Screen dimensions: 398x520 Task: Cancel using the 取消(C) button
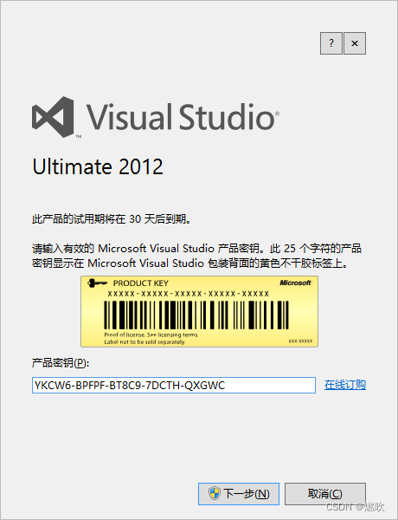tap(325, 494)
